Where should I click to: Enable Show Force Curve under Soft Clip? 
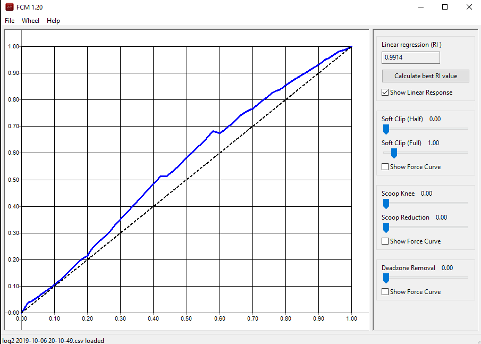(385, 167)
